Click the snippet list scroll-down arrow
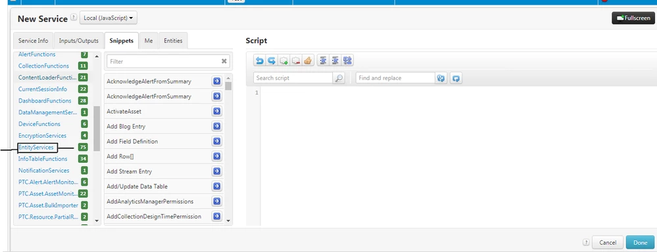This screenshot has width=657, height=252. pos(228,220)
